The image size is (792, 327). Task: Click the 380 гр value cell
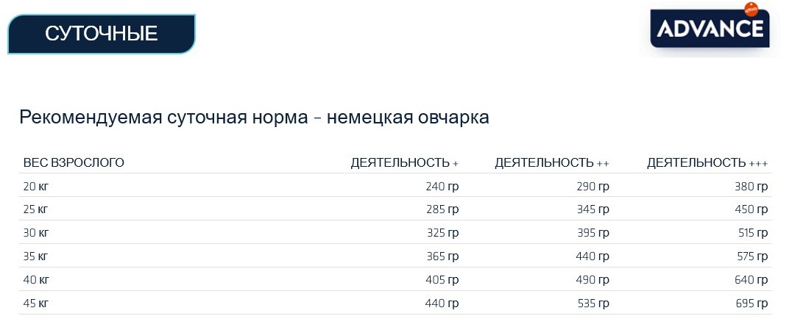[x=752, y=186]
